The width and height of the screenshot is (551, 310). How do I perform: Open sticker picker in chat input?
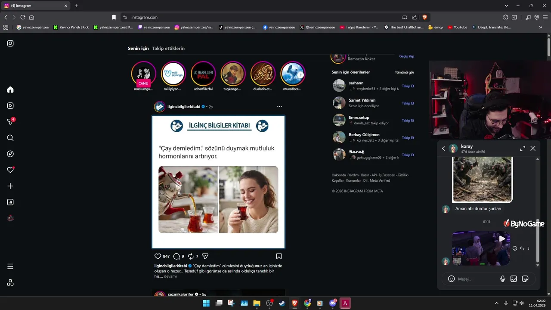pyautogui.click(x=525, y=279)
